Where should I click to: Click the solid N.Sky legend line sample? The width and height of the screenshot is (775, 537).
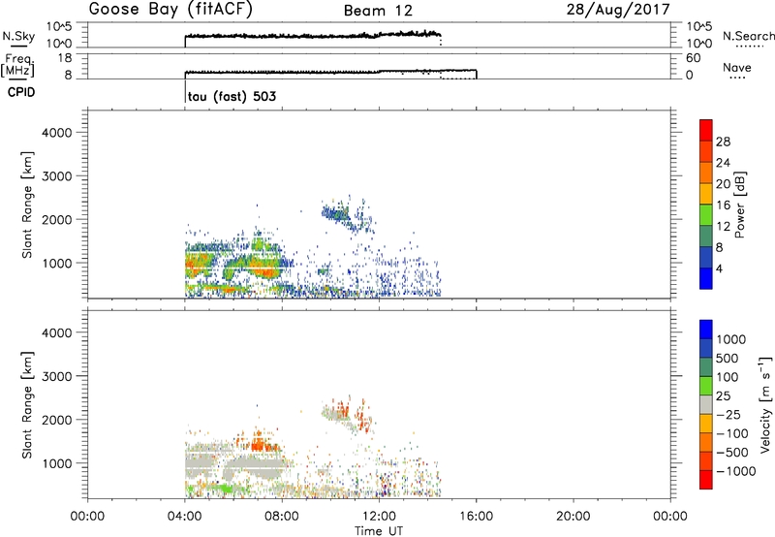click(18, 47)
